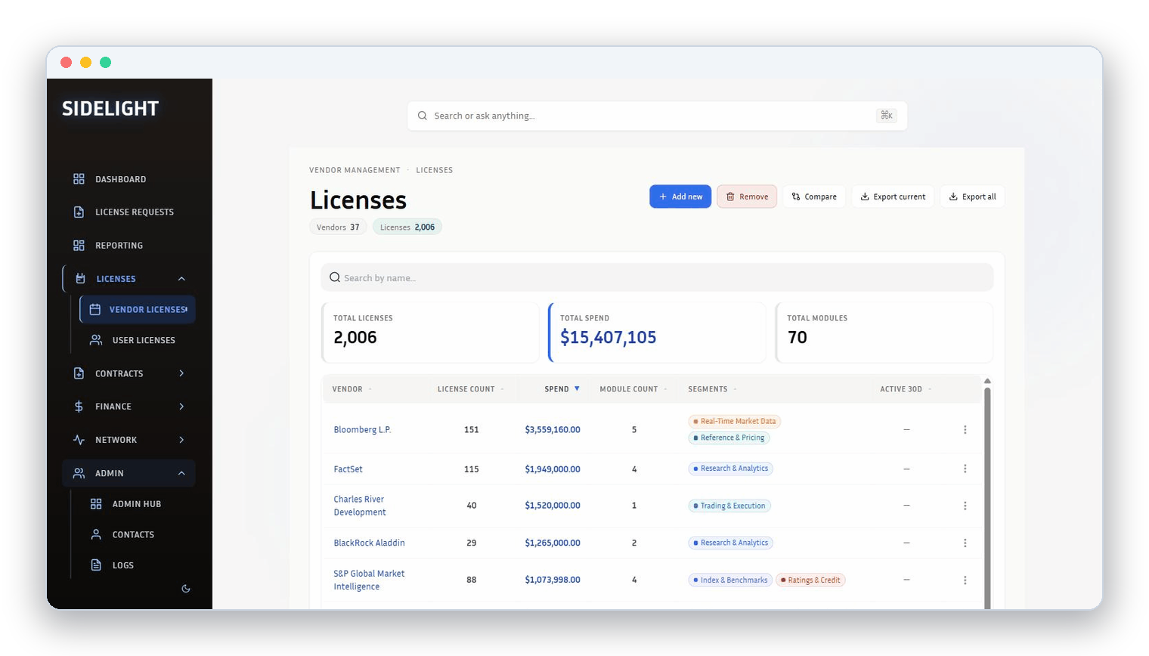Focus the Search by name field
Screen dimensions: 1149x656
tap(657, 277)
